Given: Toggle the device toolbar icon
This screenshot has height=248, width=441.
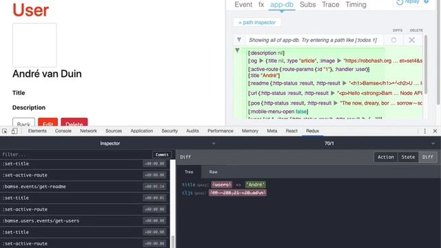Looking at the screenshot, I should click(14, 131).
